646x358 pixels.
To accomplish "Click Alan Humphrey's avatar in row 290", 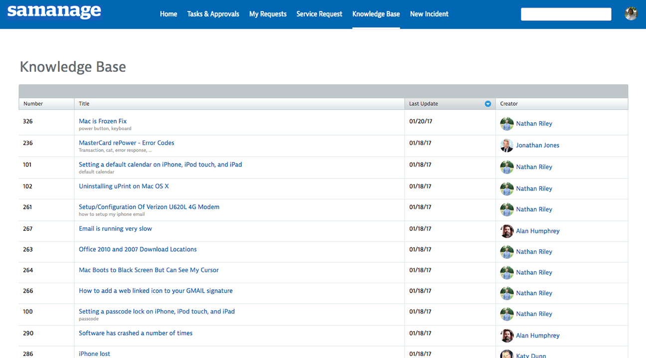I will click(507, 336).
